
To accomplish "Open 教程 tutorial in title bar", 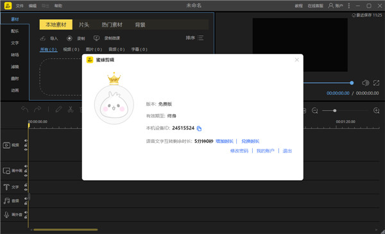I will (x=299, y=6).
